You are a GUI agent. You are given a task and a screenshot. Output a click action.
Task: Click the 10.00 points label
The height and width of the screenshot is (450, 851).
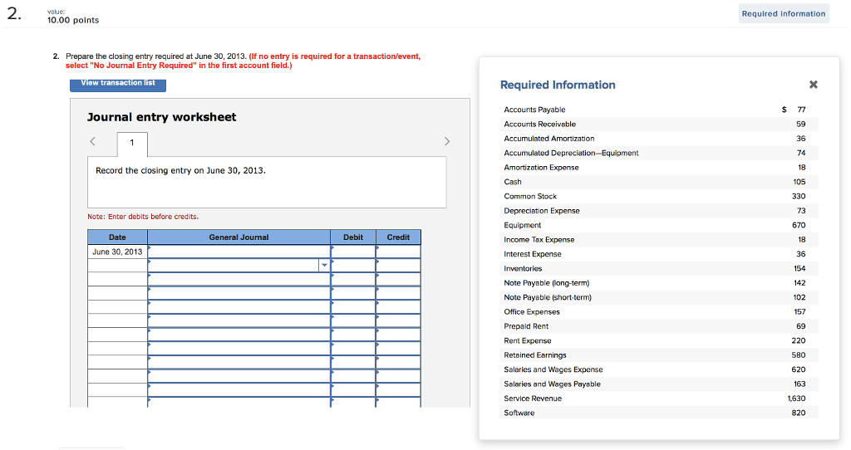[73, 20]
